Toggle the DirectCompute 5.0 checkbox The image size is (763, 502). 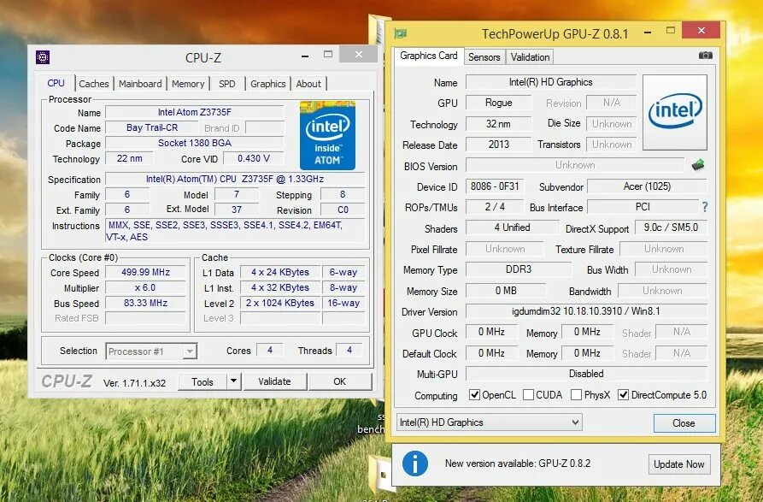point(624,395)
